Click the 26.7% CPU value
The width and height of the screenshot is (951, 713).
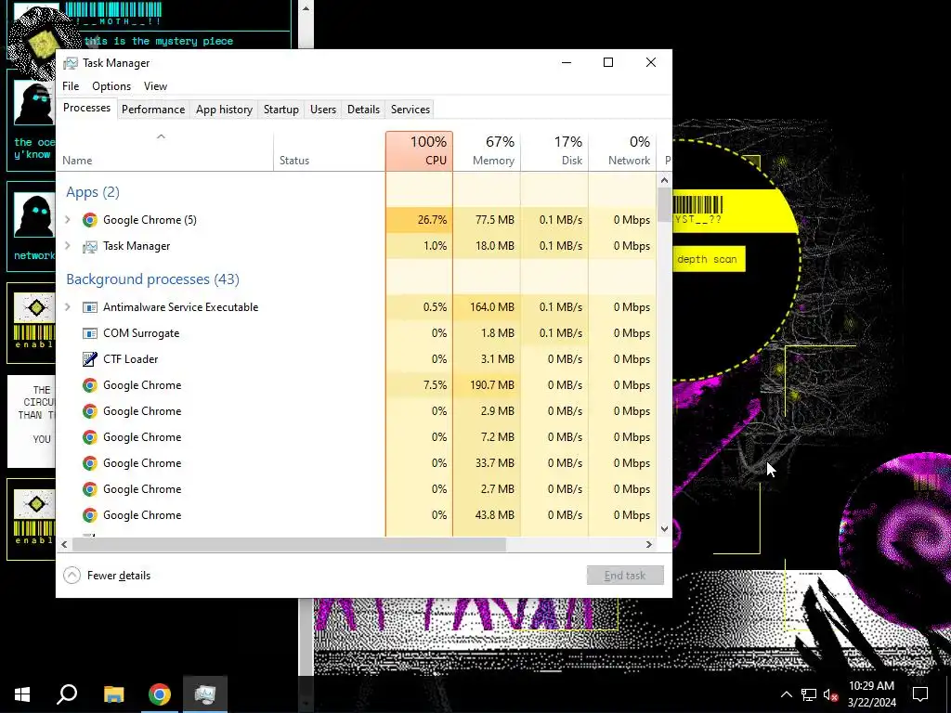(x=432, y=220)
